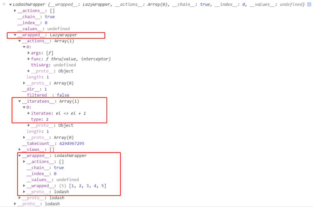
Task: Select __takeCount__: 4294967295 row
Action: pyautogui.click(x=53, y=143)
